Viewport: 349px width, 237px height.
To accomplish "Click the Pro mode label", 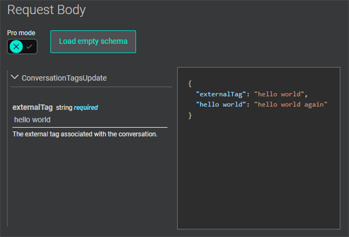I will [21, 33].
